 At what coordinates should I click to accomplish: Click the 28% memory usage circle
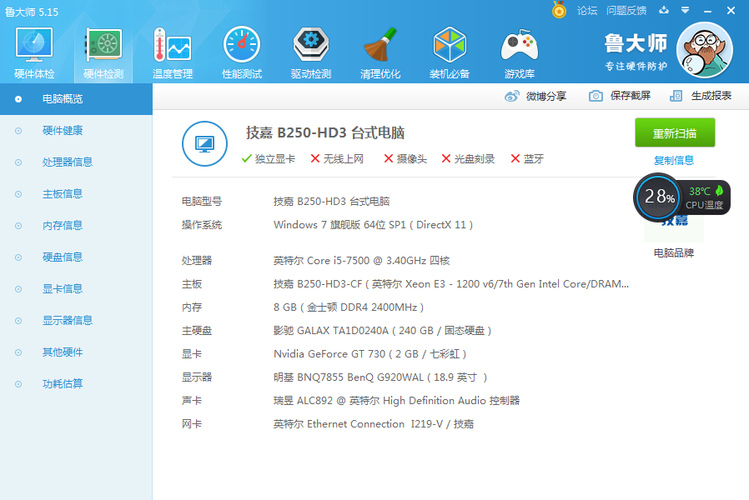(x=659, y=196)
